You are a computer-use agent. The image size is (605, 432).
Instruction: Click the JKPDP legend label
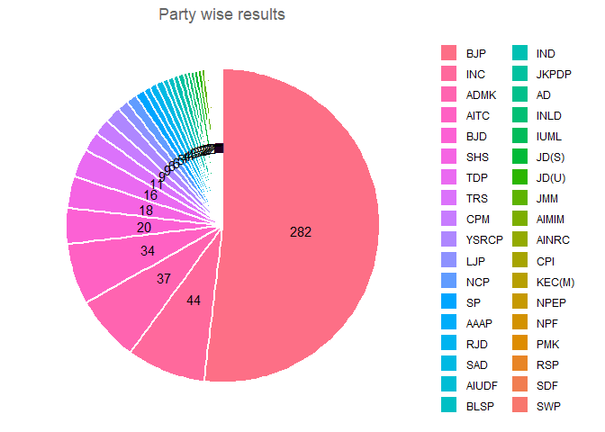click(x=554, y=75)
